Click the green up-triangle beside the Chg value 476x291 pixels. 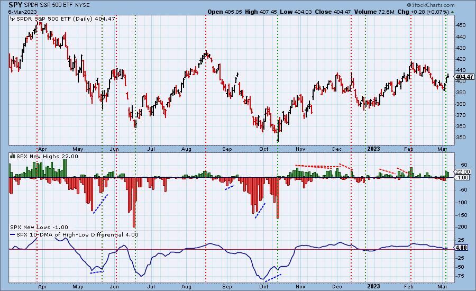coord(453,12)
